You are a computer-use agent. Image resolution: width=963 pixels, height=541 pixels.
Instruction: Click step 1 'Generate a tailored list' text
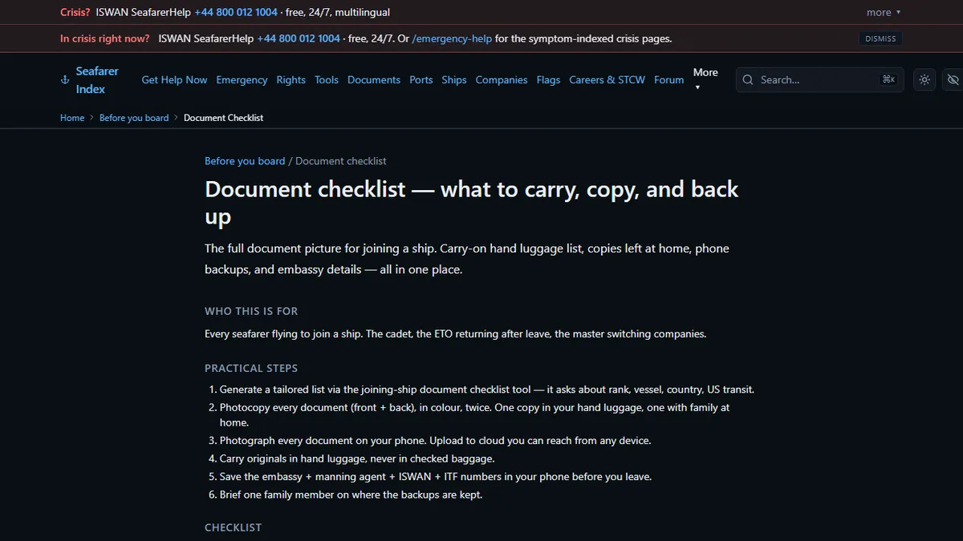pos(487,390)
